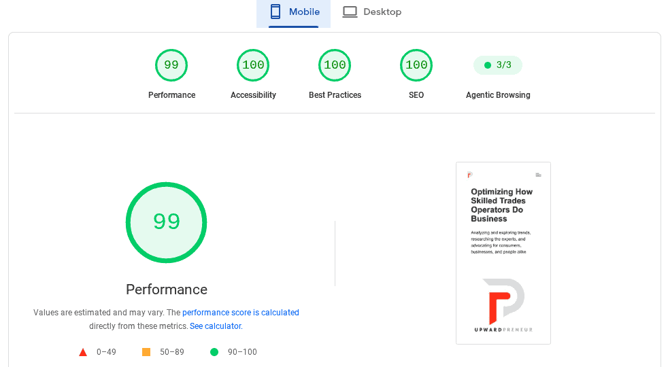Viewport: 668px width, 367px height.
Task: Click the hamburger menu icon in the thumbnail
Action: [539, 175]
